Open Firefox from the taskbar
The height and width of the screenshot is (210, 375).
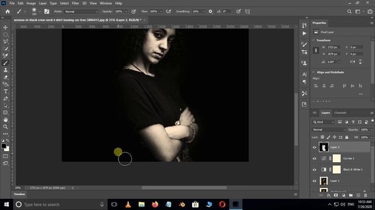point(155,204)
